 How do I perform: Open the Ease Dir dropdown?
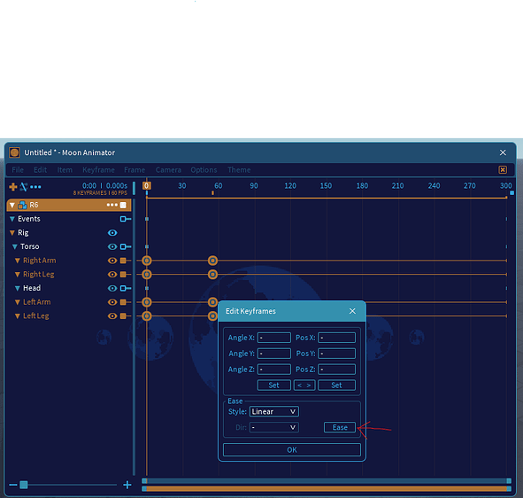pos(273,427)
